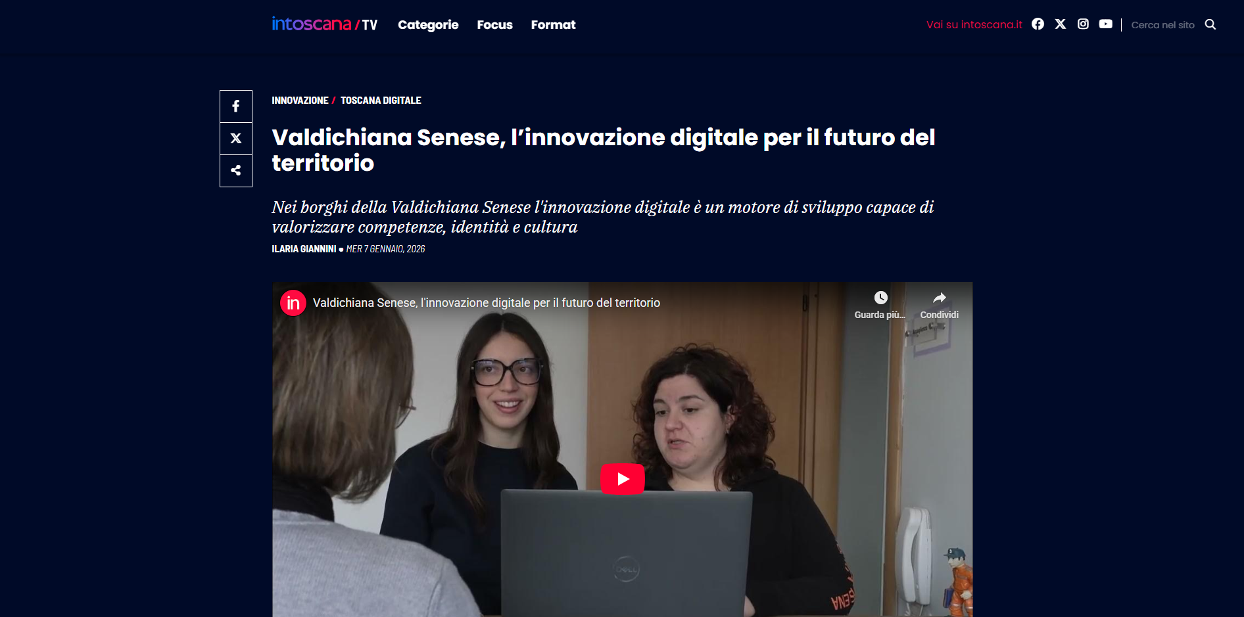Screen dimensions: 1244x617
Task: Open generic share icon in sidebar
Action: tap(236, 171)
